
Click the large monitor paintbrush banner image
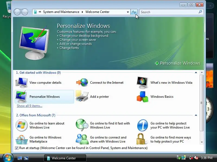[x=34, y=43]
